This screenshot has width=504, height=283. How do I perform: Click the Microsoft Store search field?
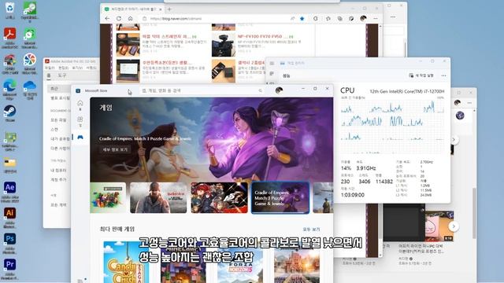(x=202, y=91)
